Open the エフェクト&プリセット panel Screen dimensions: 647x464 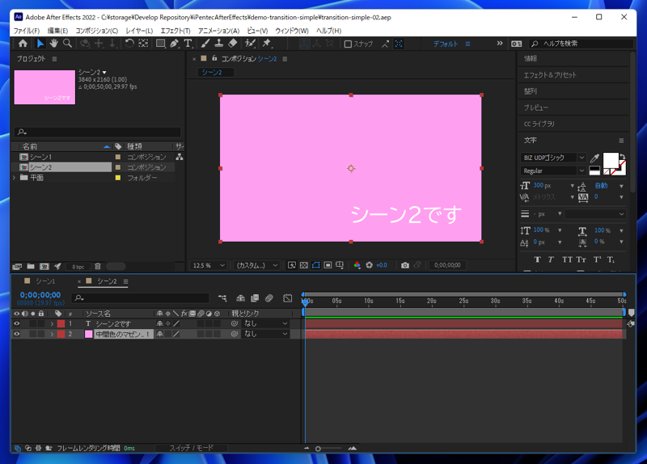pos(550,75)
